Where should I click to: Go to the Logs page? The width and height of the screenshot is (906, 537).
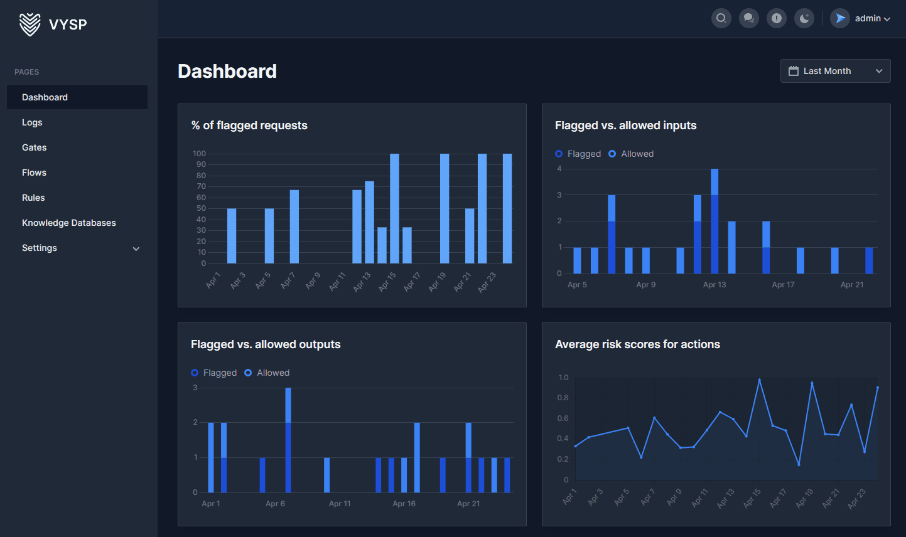(32, 122)
